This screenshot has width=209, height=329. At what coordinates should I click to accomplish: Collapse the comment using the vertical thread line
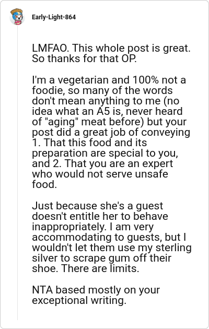(x=17, y=172)
